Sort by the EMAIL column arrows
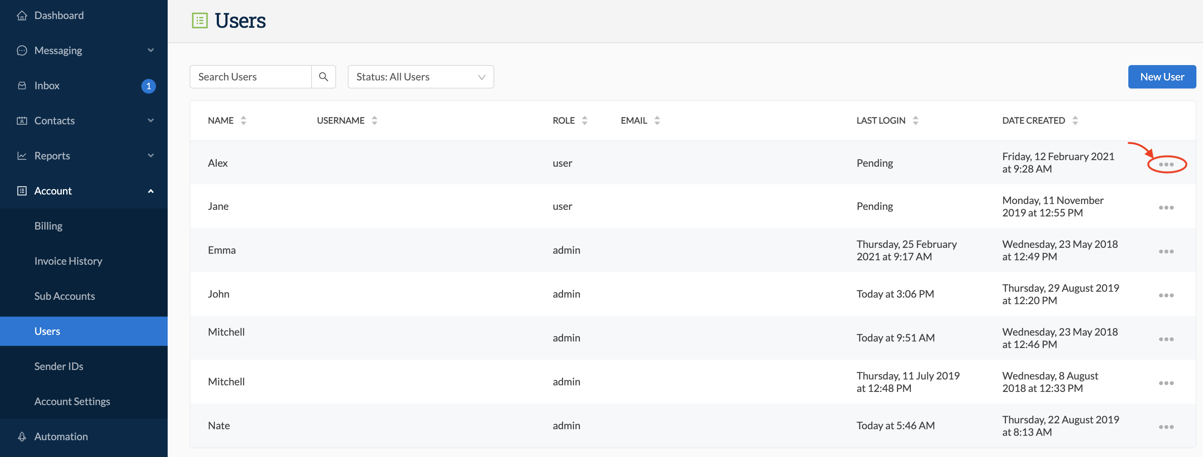 coord(657,120)
